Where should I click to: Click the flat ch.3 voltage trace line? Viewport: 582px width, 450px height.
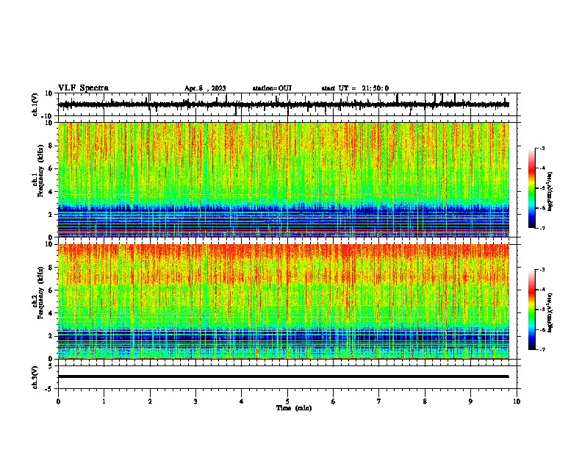pyautogui.click(x=284, y=376)
